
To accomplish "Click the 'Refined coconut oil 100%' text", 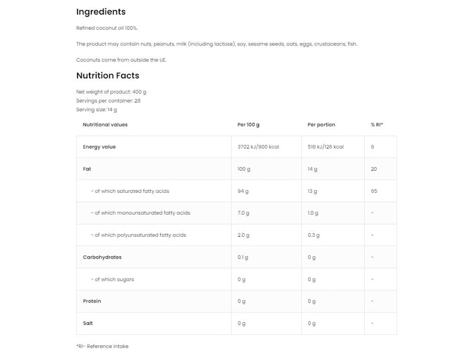I will (x=107, y=28).
